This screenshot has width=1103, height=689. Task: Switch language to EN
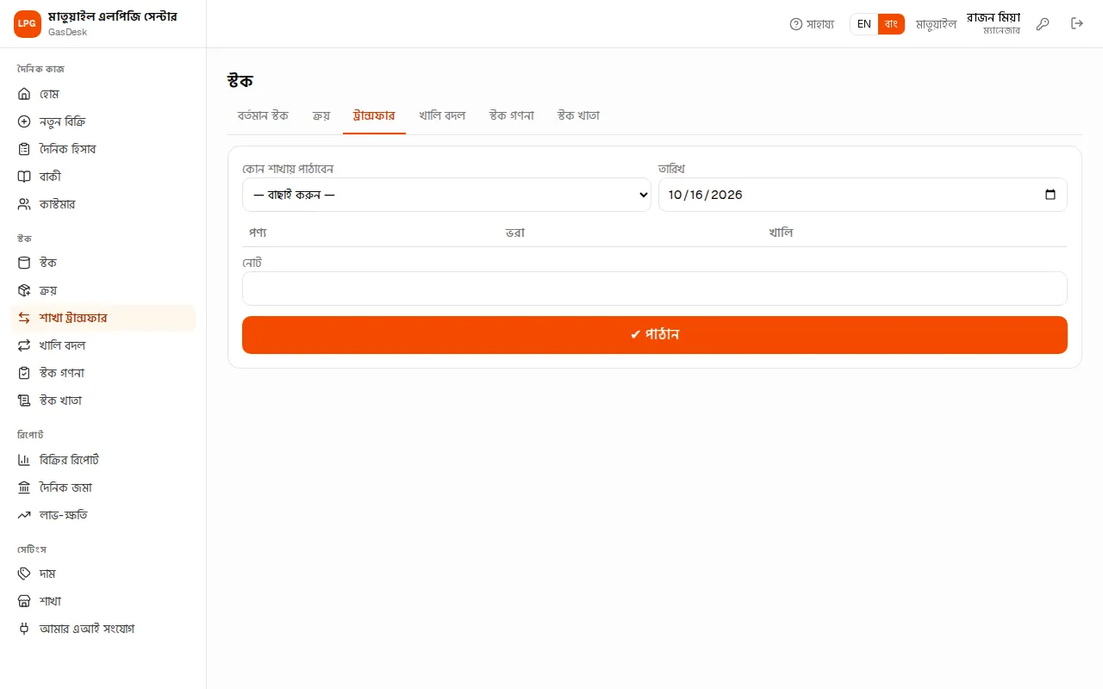point(864,24)
